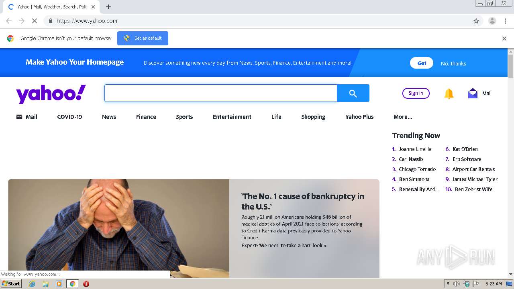Open trending topic Ben Zobrist Wife

[473, 189]
